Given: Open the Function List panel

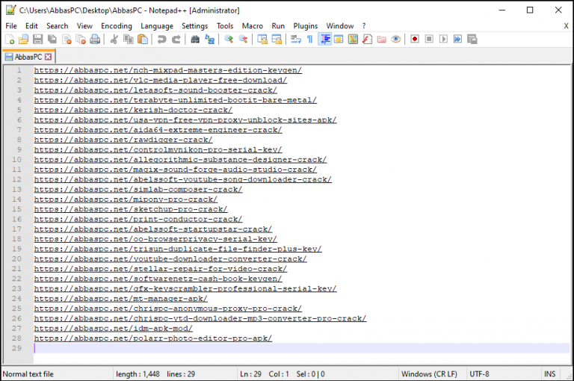Looking at the screenshot, I should click(x=367, y=39).
